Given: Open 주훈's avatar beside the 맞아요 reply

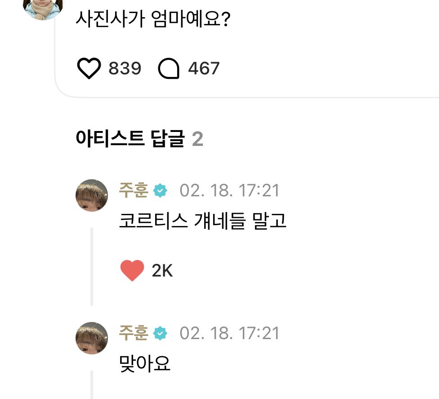Looking at the screenshot, I should [92, 338].
